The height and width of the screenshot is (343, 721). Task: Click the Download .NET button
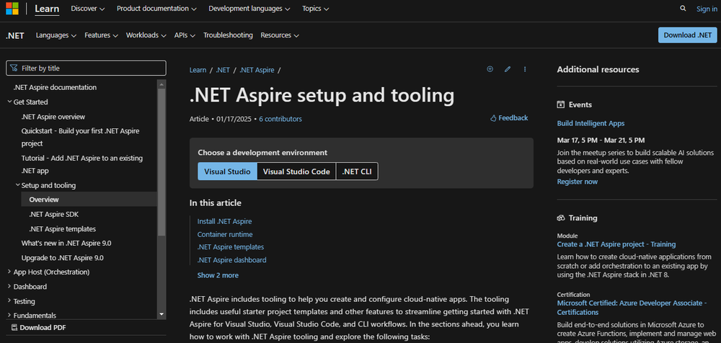coord(687,35)
